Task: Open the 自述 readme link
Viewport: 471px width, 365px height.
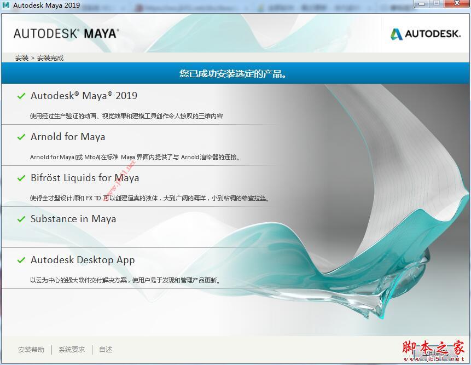Action: [106, 349]
